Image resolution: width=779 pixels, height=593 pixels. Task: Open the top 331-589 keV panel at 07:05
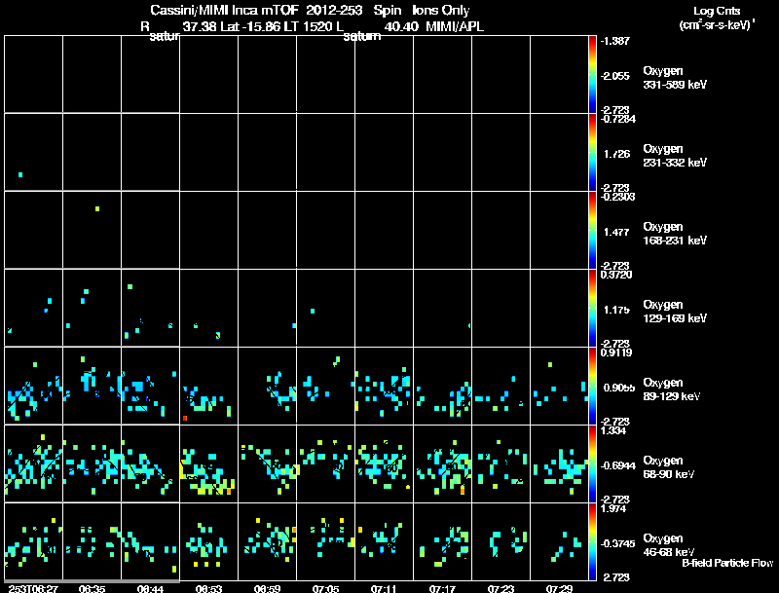click(326, 74)
